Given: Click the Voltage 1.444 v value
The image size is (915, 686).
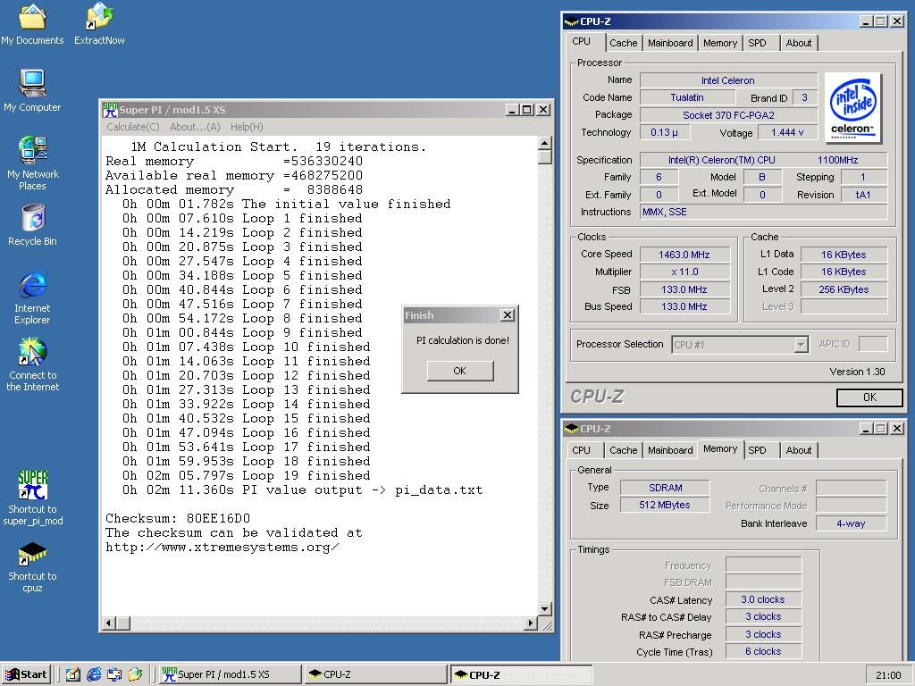Looking at the screenshot, I should pos(786,132).
